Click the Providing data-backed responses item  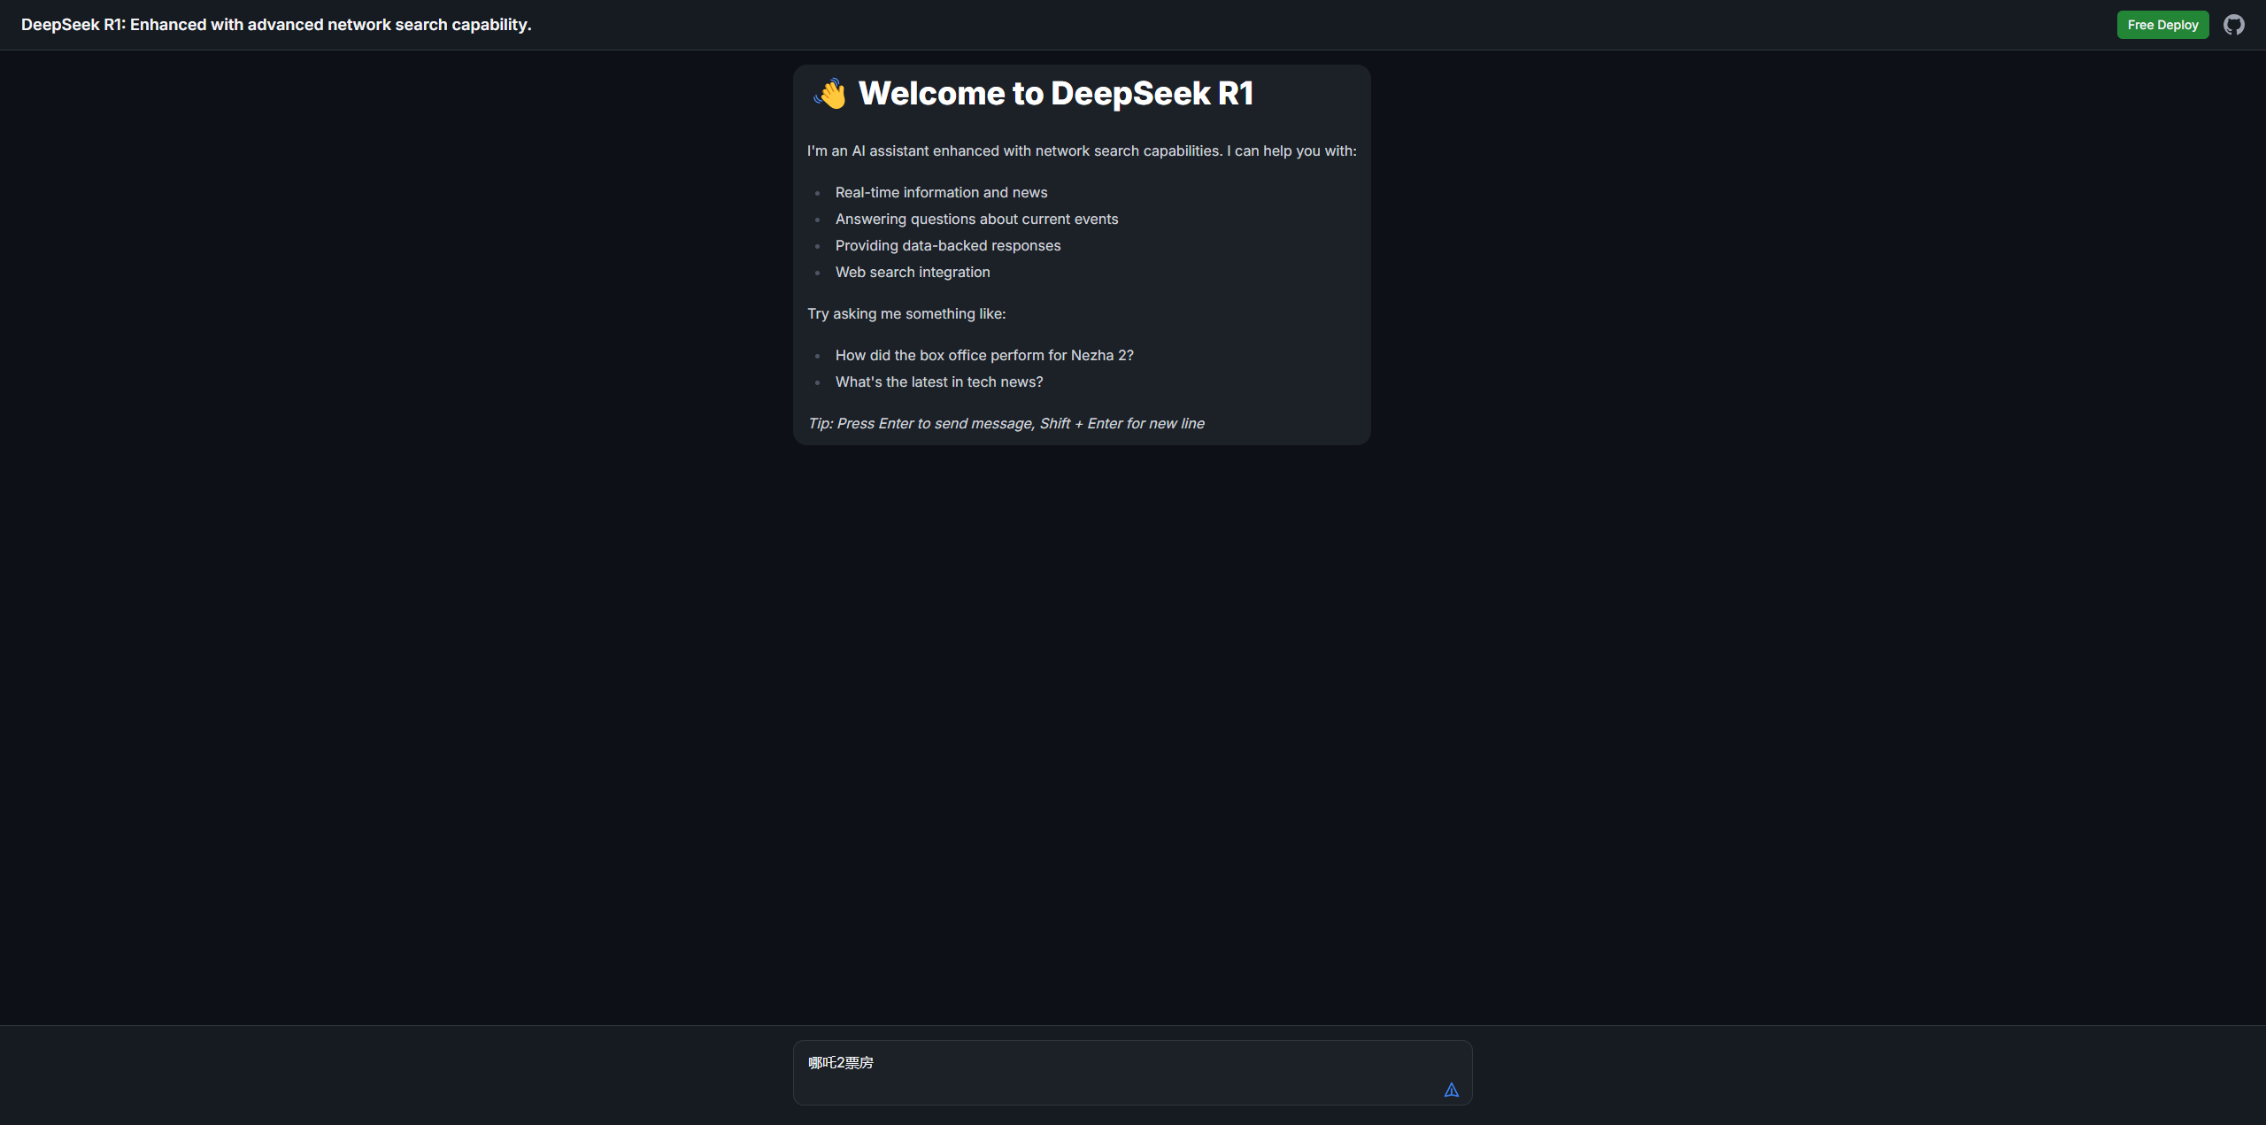[947, 245]
